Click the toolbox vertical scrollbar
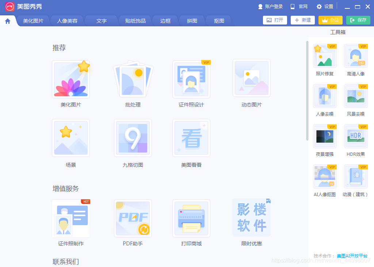This screenshot has width=374, height=267. tap(307, 91)
